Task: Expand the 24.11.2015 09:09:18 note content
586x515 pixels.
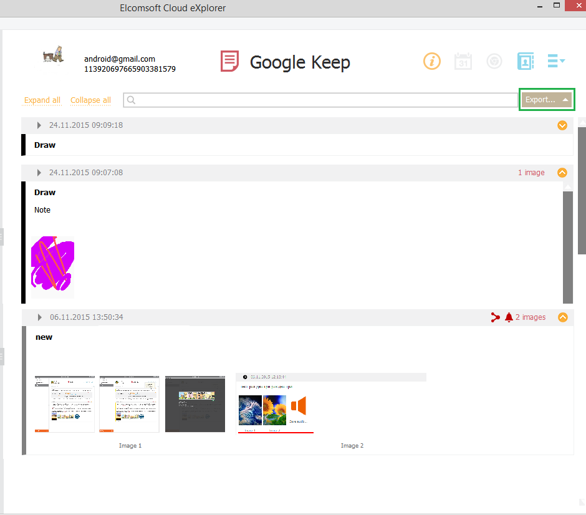Action: click(562, 125)
